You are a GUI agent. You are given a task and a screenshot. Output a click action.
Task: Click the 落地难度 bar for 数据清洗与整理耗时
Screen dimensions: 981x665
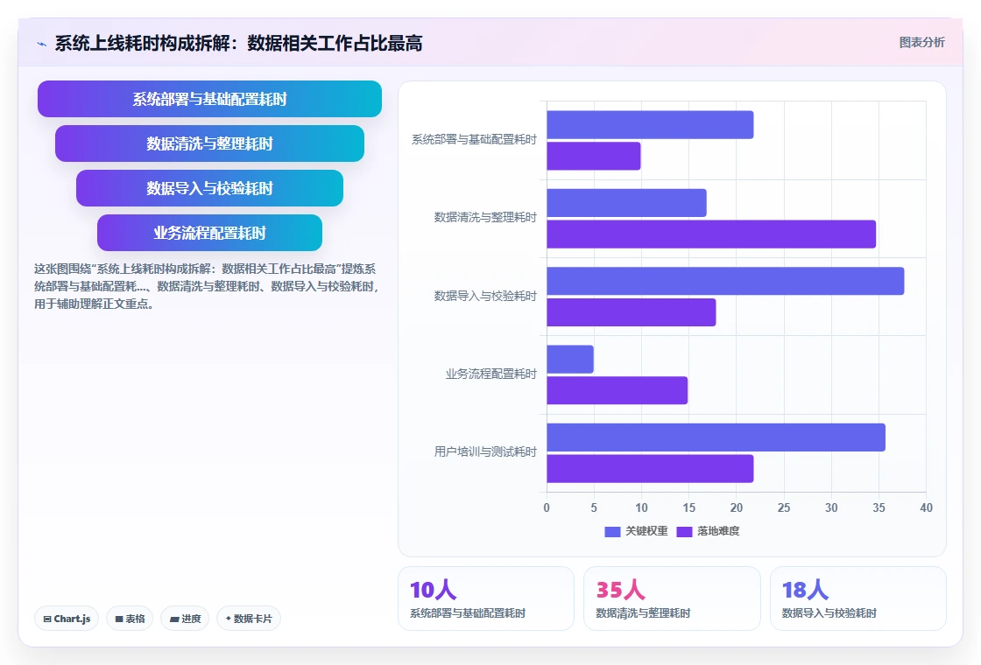711,234
